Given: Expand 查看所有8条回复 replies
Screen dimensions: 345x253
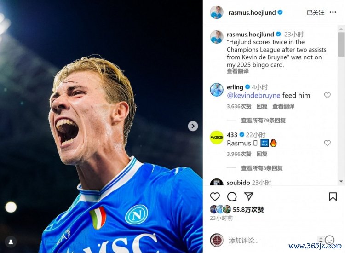Looking at the screenshot, I should click(x=262, y=168).
